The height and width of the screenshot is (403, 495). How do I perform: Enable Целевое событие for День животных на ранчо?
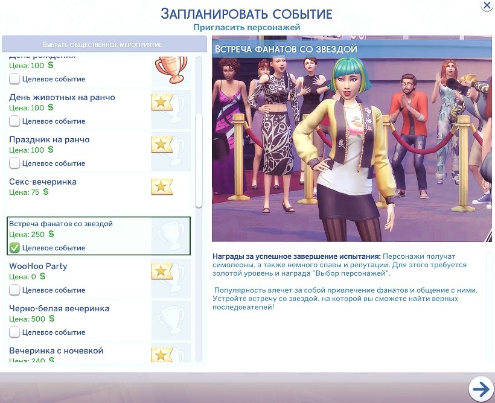[x=14, y=121]
